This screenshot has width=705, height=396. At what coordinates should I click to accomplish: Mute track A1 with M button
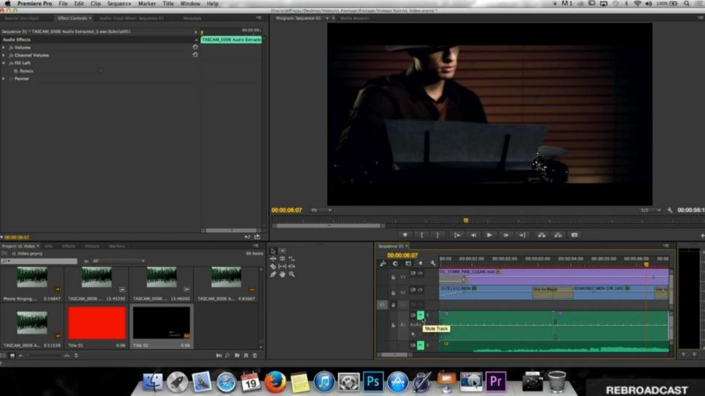[420, 315]
